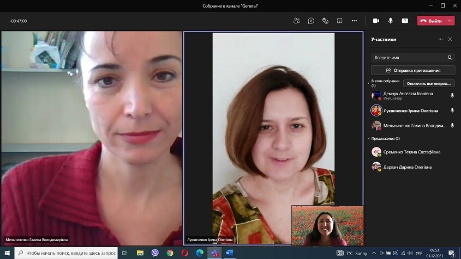The height and width of the screenshot is (259, 461).
Task: Select participant Лукянченко Ірина Олегівна in list
Action: pos(413,110)
